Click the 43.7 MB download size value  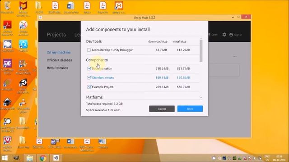click(161, 50)
